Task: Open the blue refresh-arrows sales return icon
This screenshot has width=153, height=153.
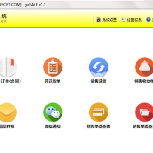Action: click(99, 67)
